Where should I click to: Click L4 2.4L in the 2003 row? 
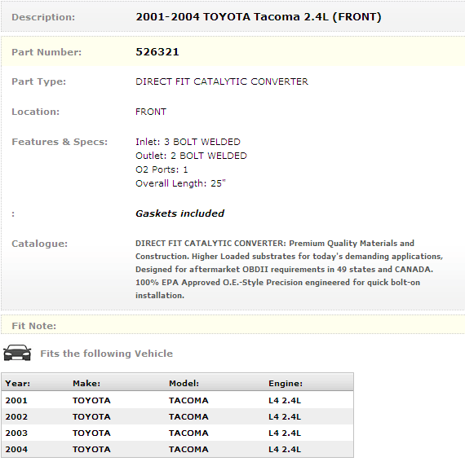[285, 433]
